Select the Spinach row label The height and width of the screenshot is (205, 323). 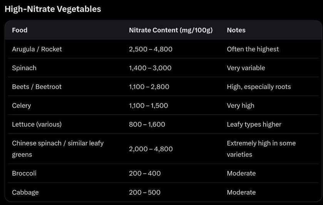pyautogui.click(x=24, y=68)
